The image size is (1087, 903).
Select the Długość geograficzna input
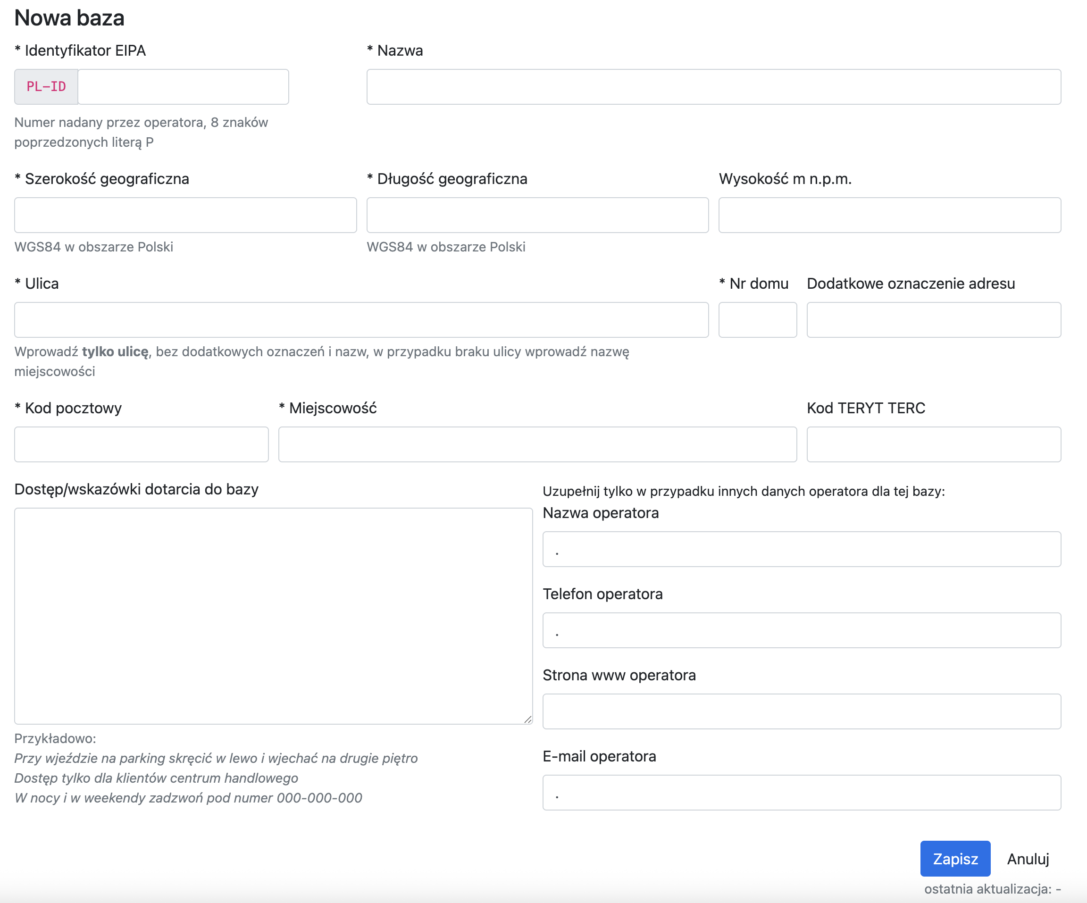[537, 215]
